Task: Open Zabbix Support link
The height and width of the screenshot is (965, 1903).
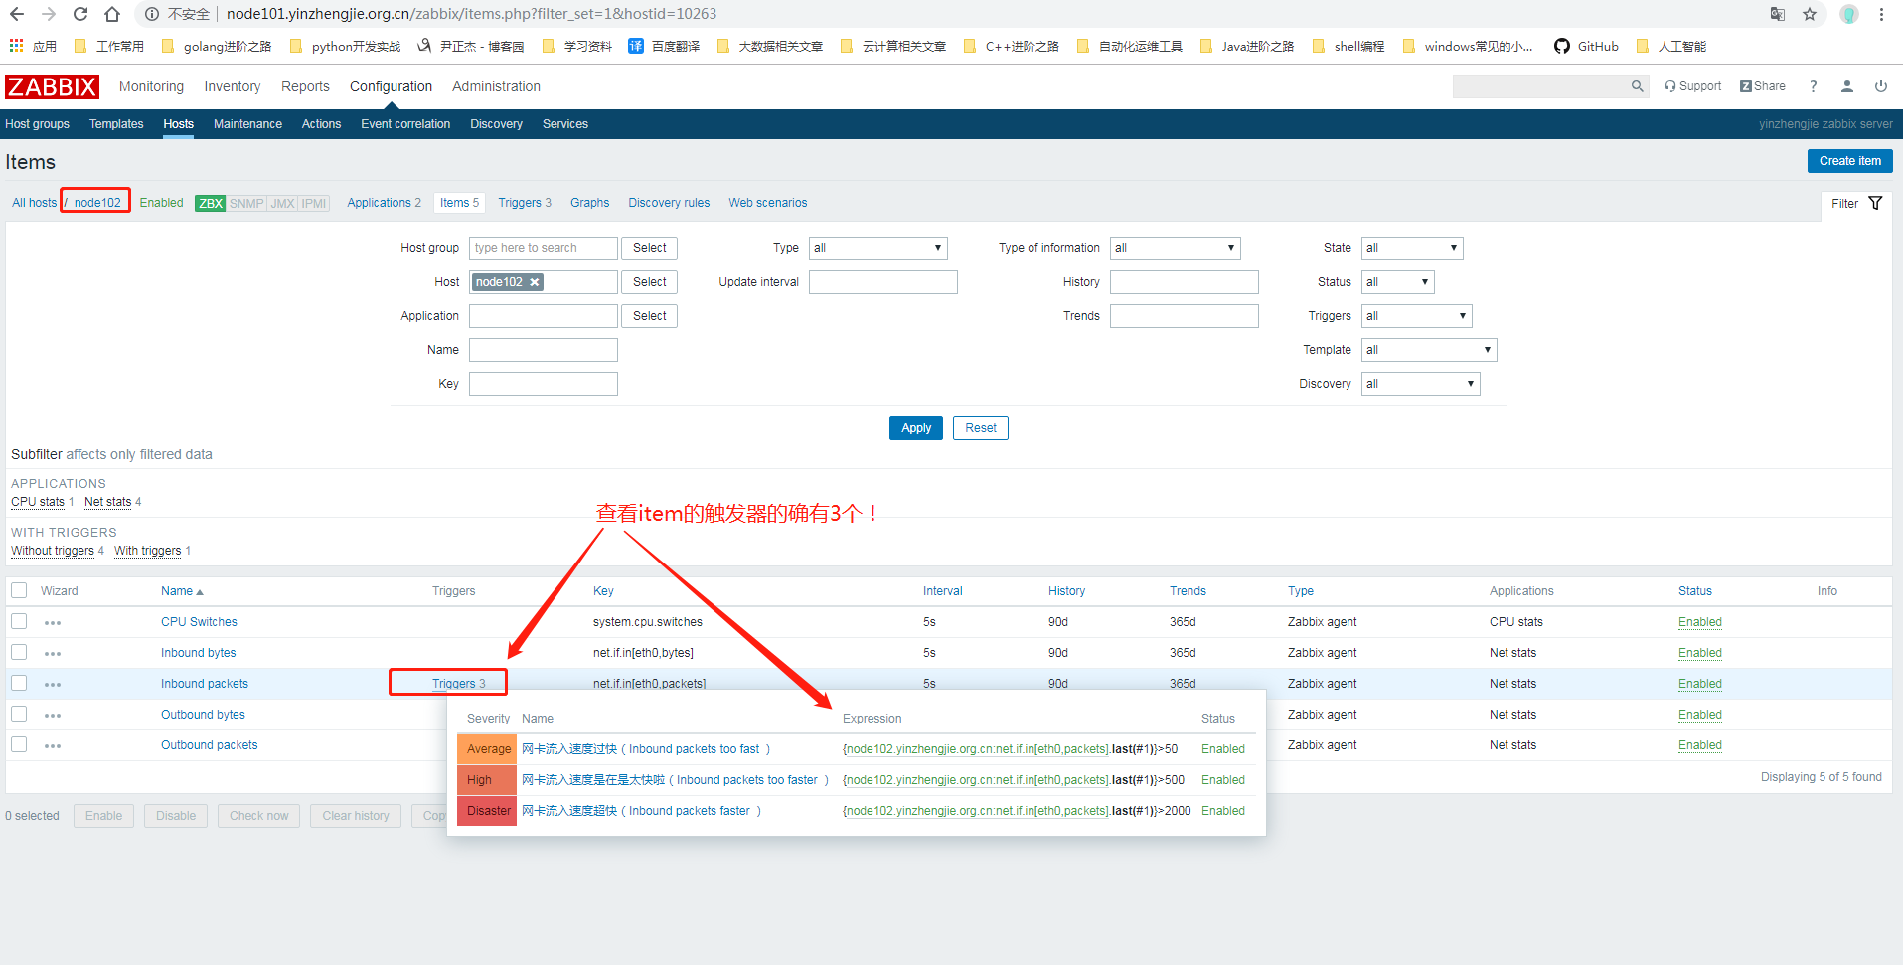Action: pyautogui.click(x=1693, y=86)
